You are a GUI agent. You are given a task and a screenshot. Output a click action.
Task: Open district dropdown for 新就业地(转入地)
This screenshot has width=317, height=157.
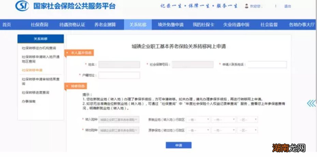247,119
